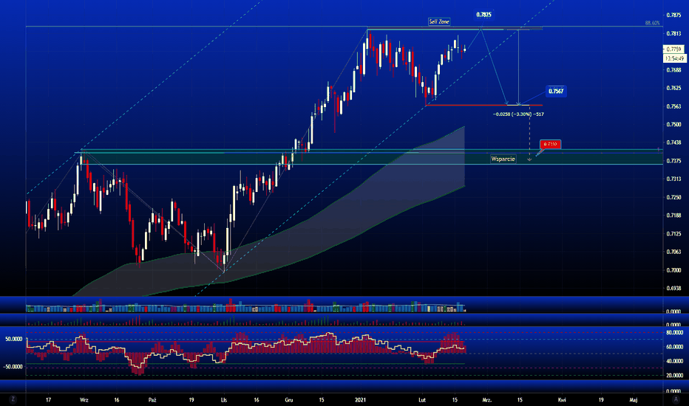This screenshot has width=689, height=406.
Task: Click the Lut month label on time axis
Action: [422, 400]
